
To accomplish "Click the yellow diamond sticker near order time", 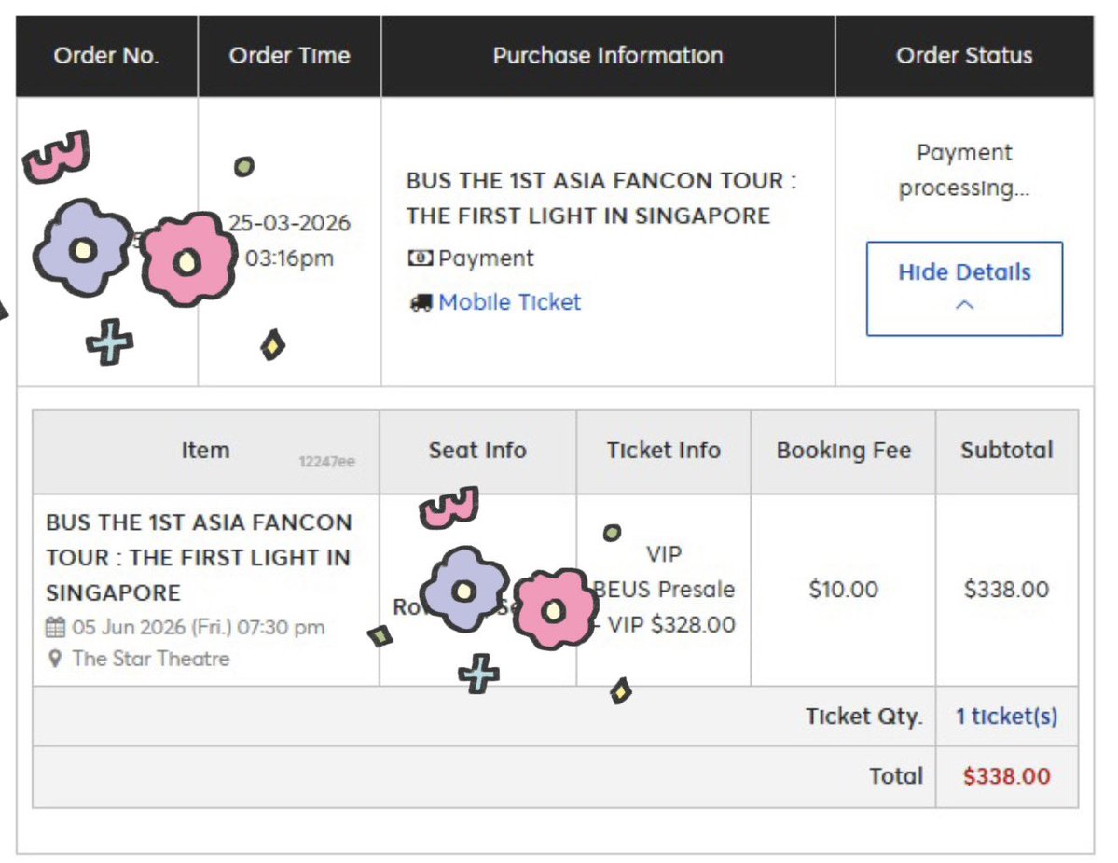I will point(272,345).
